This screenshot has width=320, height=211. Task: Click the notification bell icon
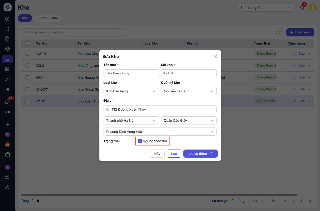point(302,8)
